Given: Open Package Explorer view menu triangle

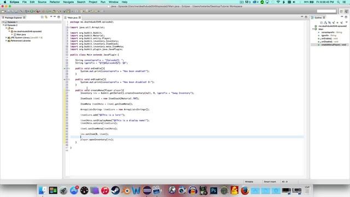Looking at the screenshot, I should pyautogui.click(x=51, y=17).
